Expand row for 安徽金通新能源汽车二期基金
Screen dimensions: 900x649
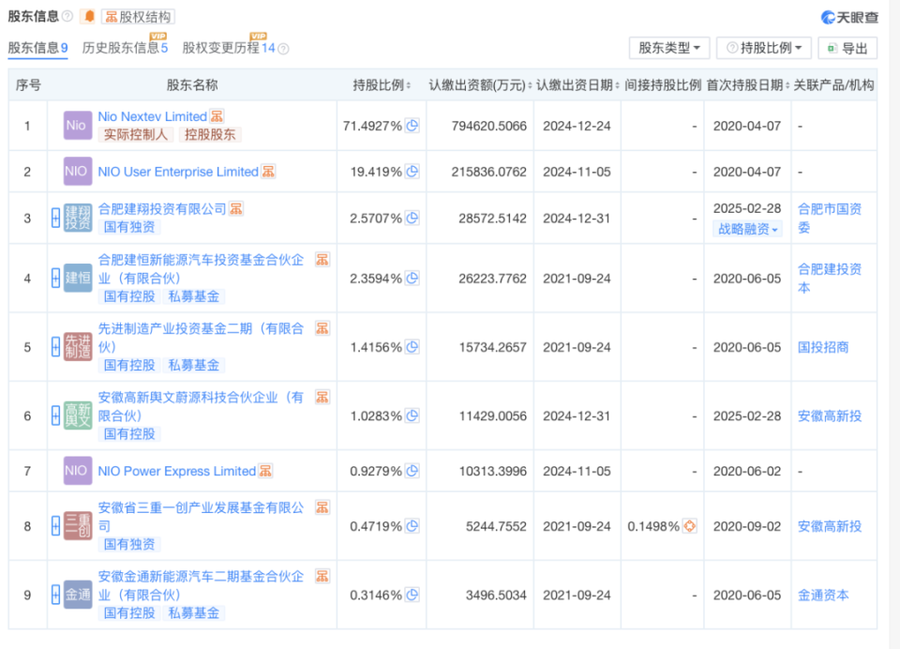click(x=55, y=595)
